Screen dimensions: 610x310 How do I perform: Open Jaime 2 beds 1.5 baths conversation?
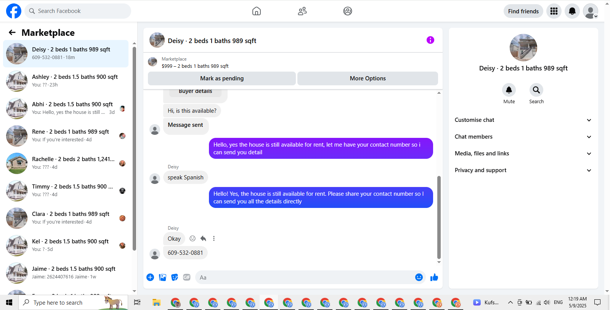click(x=66, y=273)
